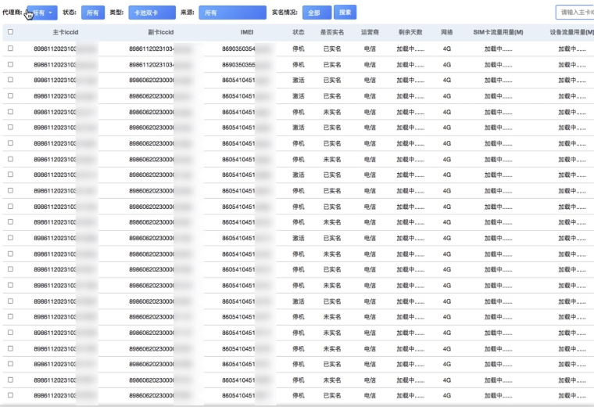Tick the last visible row checkbox
The width and height of the screenshot is (594, 407).
[x=10, y=396]
